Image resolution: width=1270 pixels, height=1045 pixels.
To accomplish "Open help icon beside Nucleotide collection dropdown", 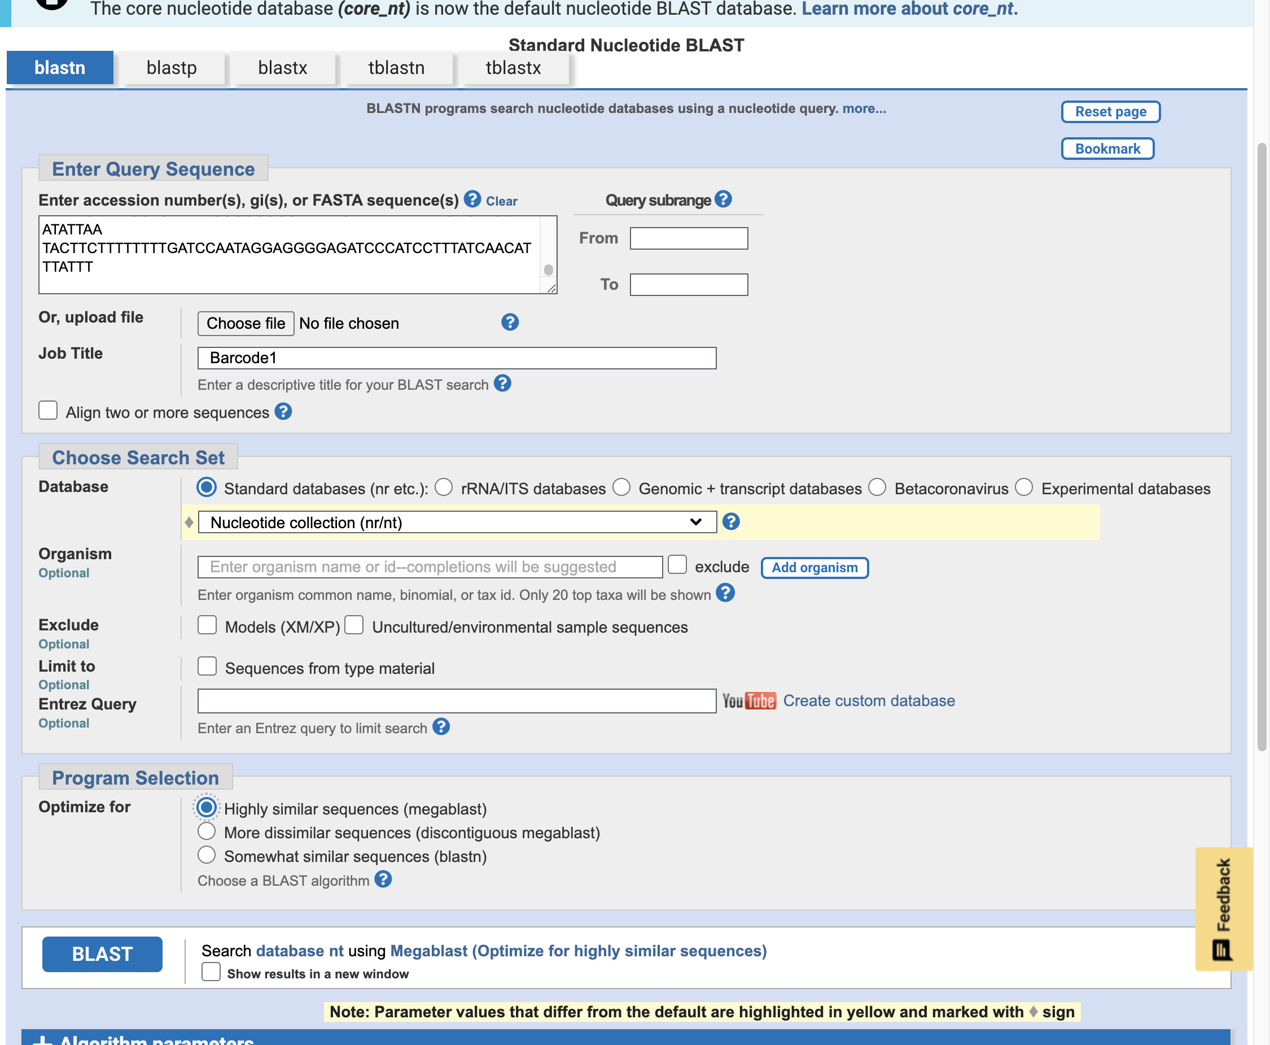I will (731, 521).
